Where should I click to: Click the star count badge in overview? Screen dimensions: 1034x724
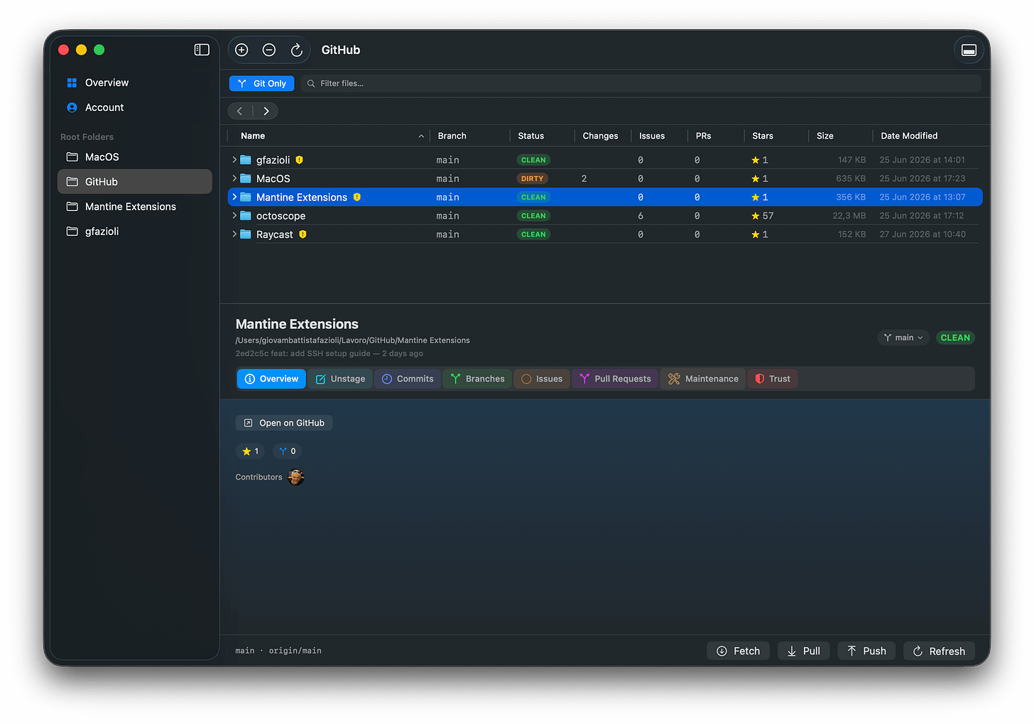tap(251, 451)
